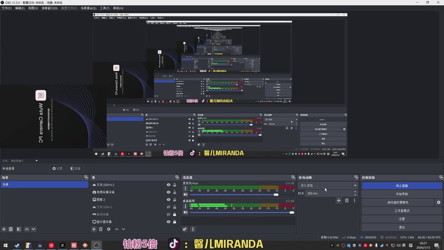Screen dimensions: 444x250
Task: Open 设置 in the controls panel
Action: [402, 219]
